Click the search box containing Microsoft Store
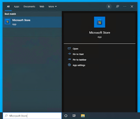The height and width of the screenshot is (119, 140). click(x=32, y=116)
